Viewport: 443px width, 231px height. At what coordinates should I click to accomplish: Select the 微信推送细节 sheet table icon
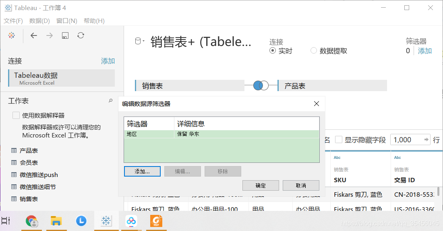14,187
